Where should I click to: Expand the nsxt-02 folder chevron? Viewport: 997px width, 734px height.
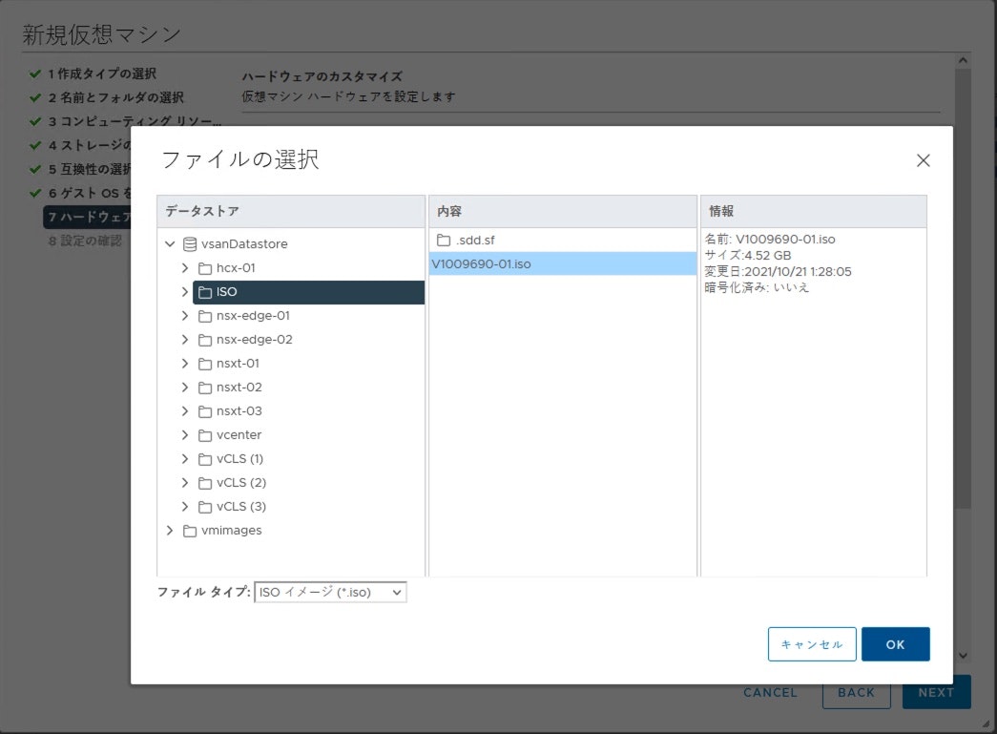[184, 387]
